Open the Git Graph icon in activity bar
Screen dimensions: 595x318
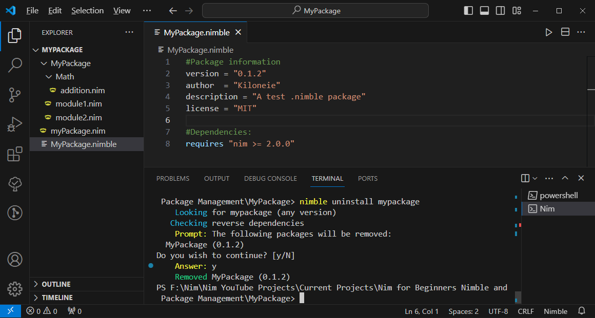click(14, 213)
